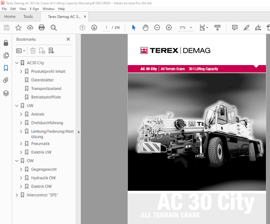Open the File menu
This screenshot has height=224, width=270.
click(4, 9)
